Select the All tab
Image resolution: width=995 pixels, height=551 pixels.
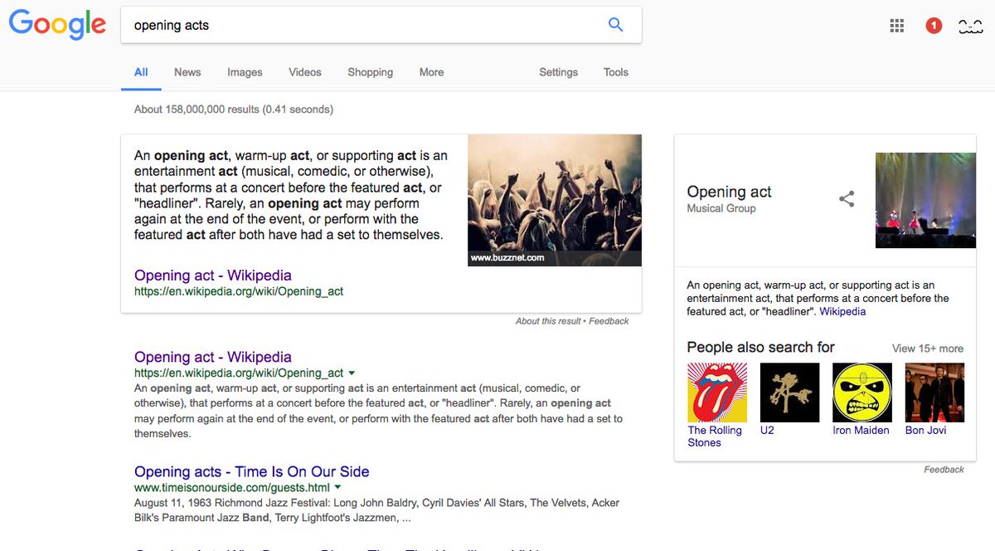pyautogui.click(x=141, y=72)
